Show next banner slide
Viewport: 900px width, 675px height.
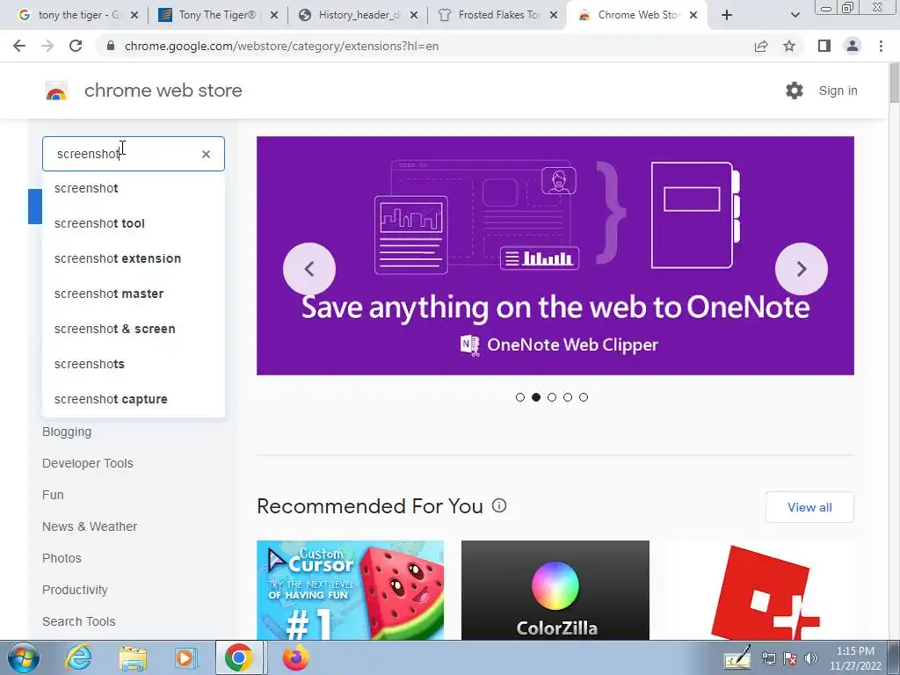click(x=802, y=269)
